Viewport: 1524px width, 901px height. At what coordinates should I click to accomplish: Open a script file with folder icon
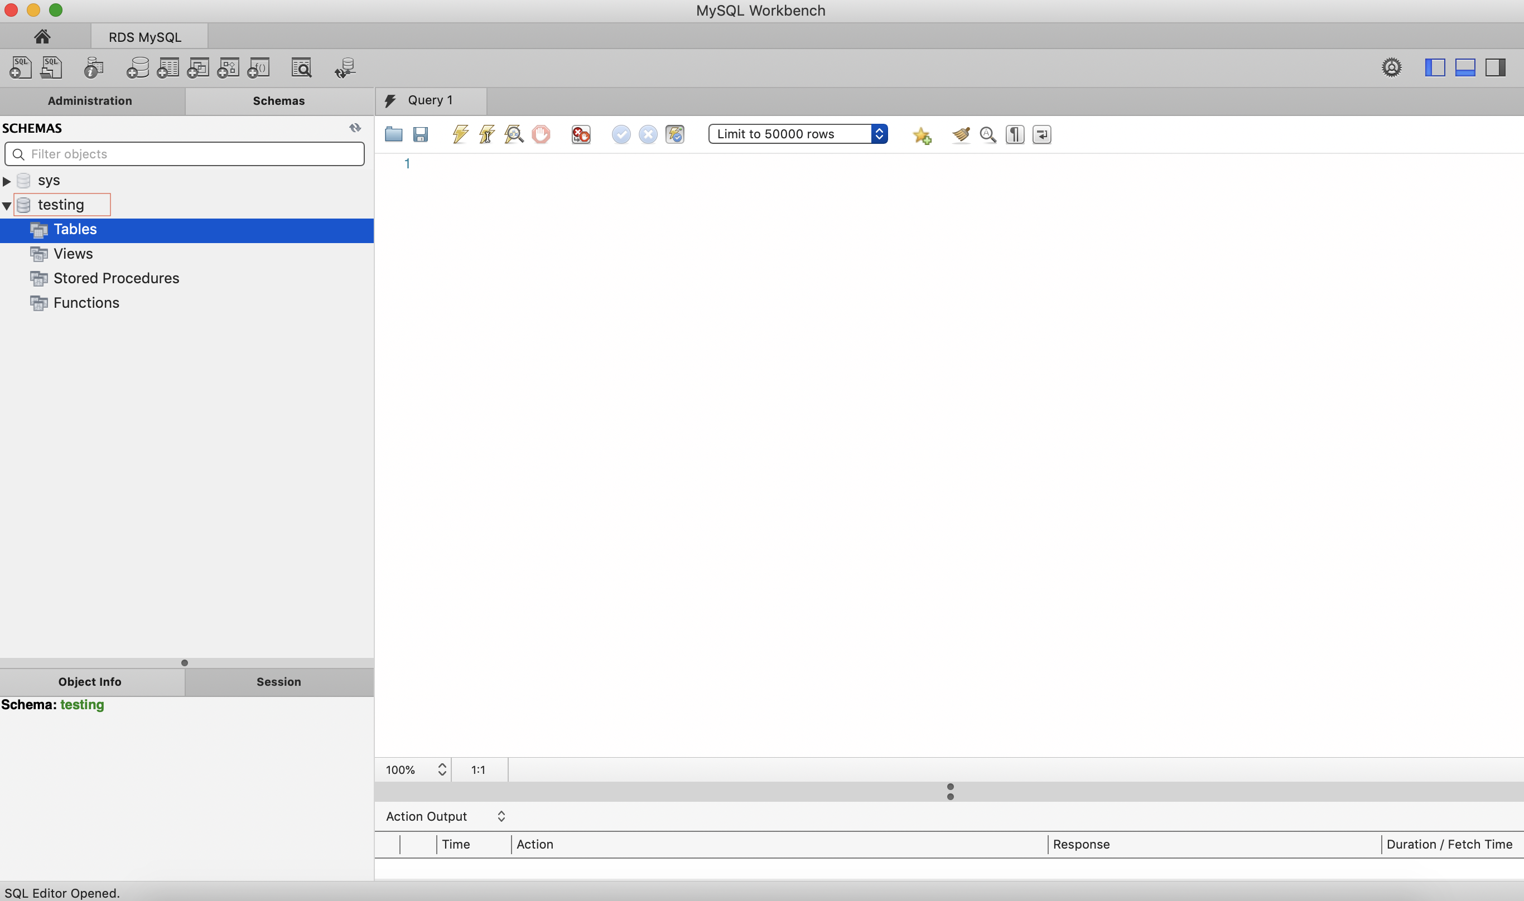(394, 134)
